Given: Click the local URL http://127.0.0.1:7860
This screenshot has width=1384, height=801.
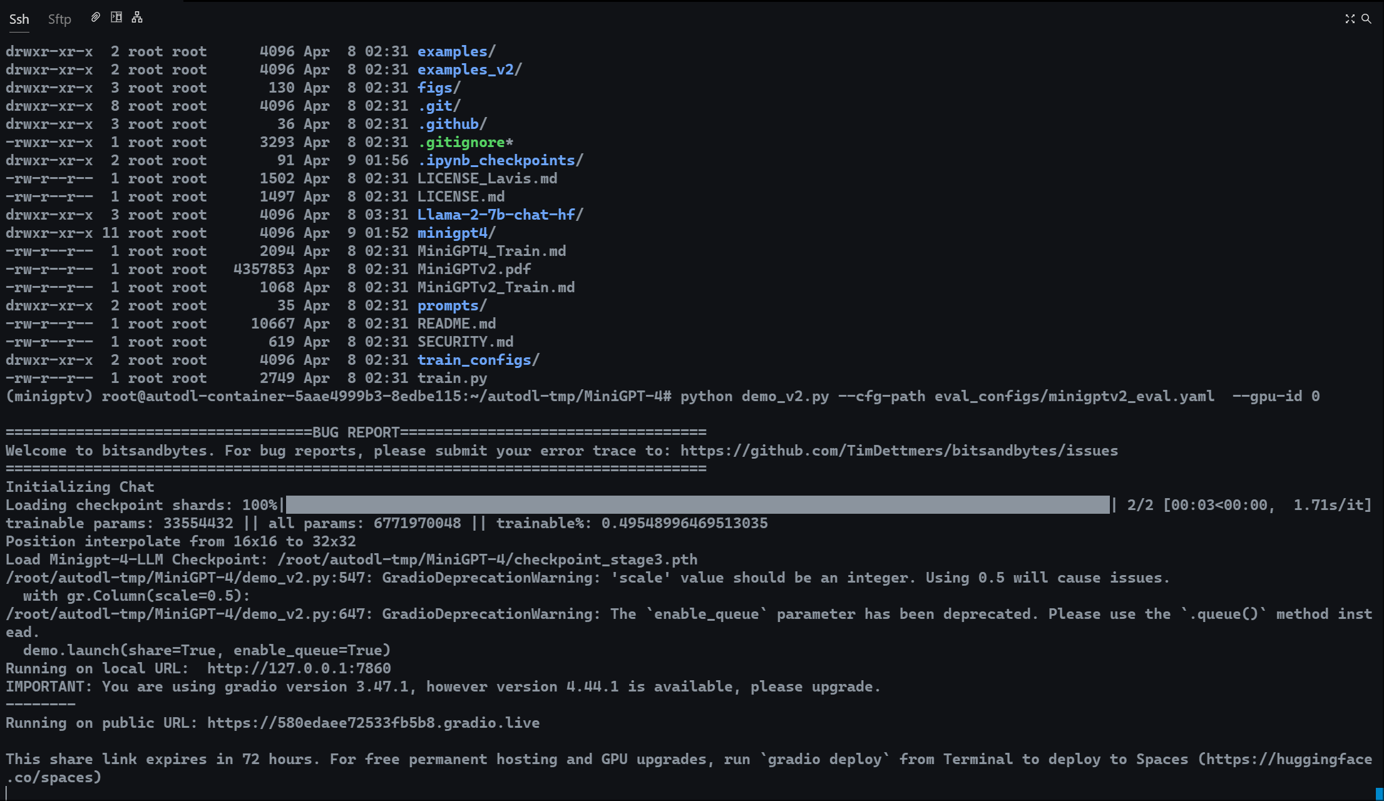Looking at the screenshot, I should click(299, 668).
